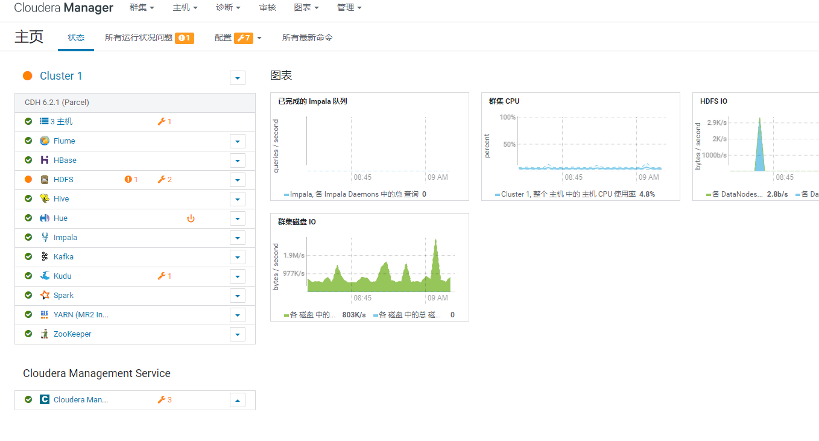Open the 所有运行状况问题 tab
This screenshot has height=441, width=819.
point(139,37)
